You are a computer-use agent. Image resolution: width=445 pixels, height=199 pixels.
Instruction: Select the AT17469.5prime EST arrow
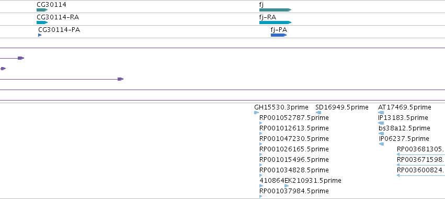coord(381,113)
